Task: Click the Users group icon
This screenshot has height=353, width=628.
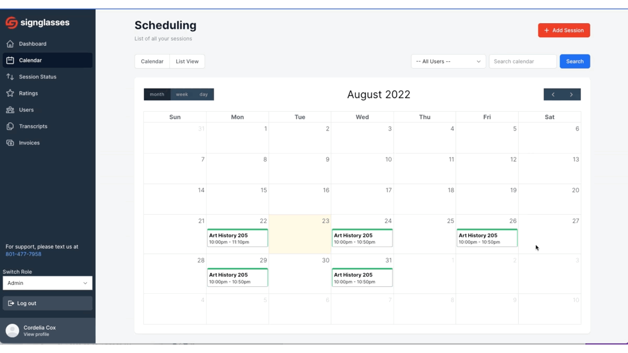Action: coord(10,110)
